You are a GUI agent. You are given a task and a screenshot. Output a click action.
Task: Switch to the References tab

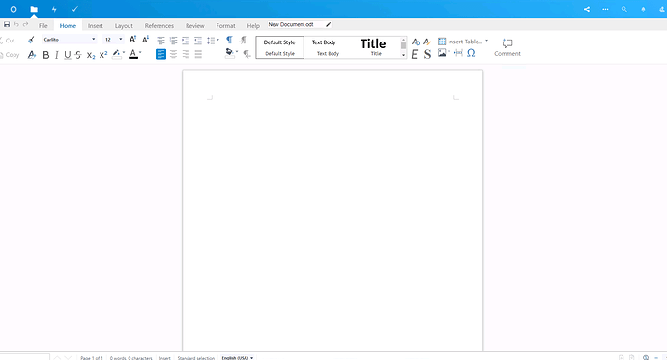click(x=159, y=25)
